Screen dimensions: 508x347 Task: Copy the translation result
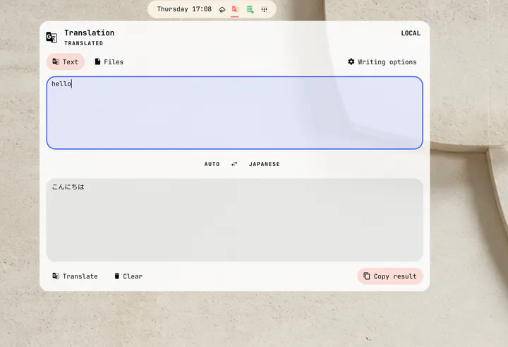tap(390, 276)
